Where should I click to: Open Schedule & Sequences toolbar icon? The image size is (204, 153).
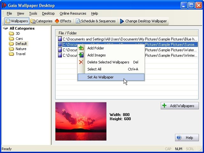tap(78, 21)
